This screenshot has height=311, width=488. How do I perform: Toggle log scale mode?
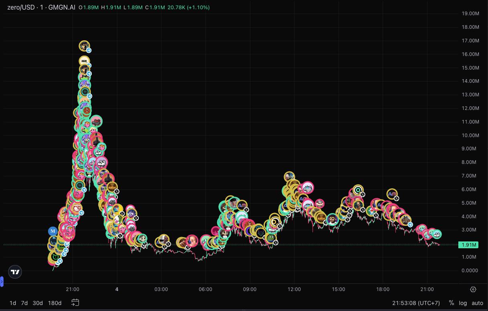pyautogui.click(x=463, y=303)
